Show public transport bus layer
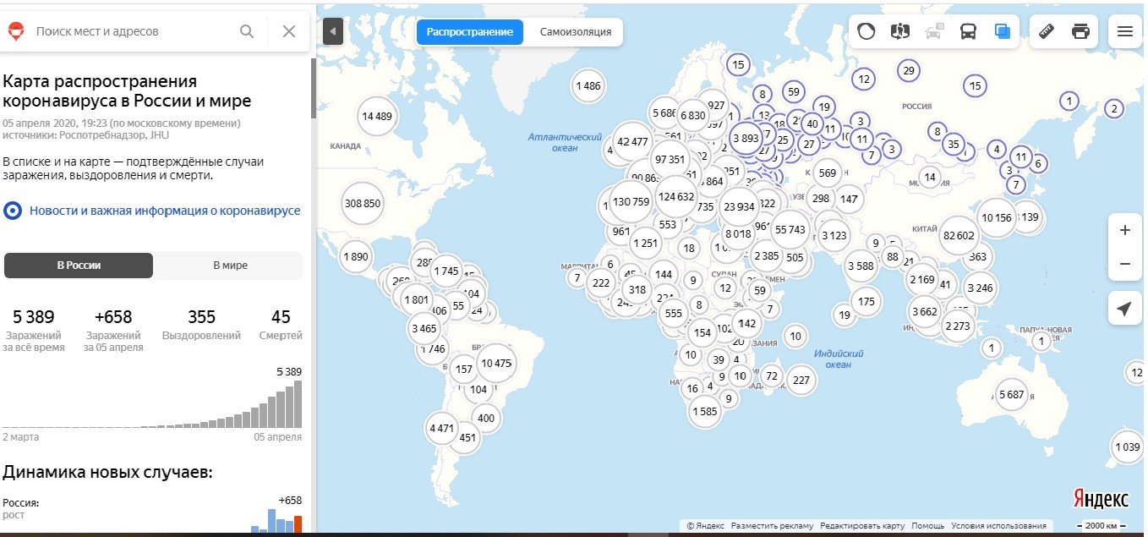The height and width of the screenshot is (537, 1148). (x=968, y=31)
